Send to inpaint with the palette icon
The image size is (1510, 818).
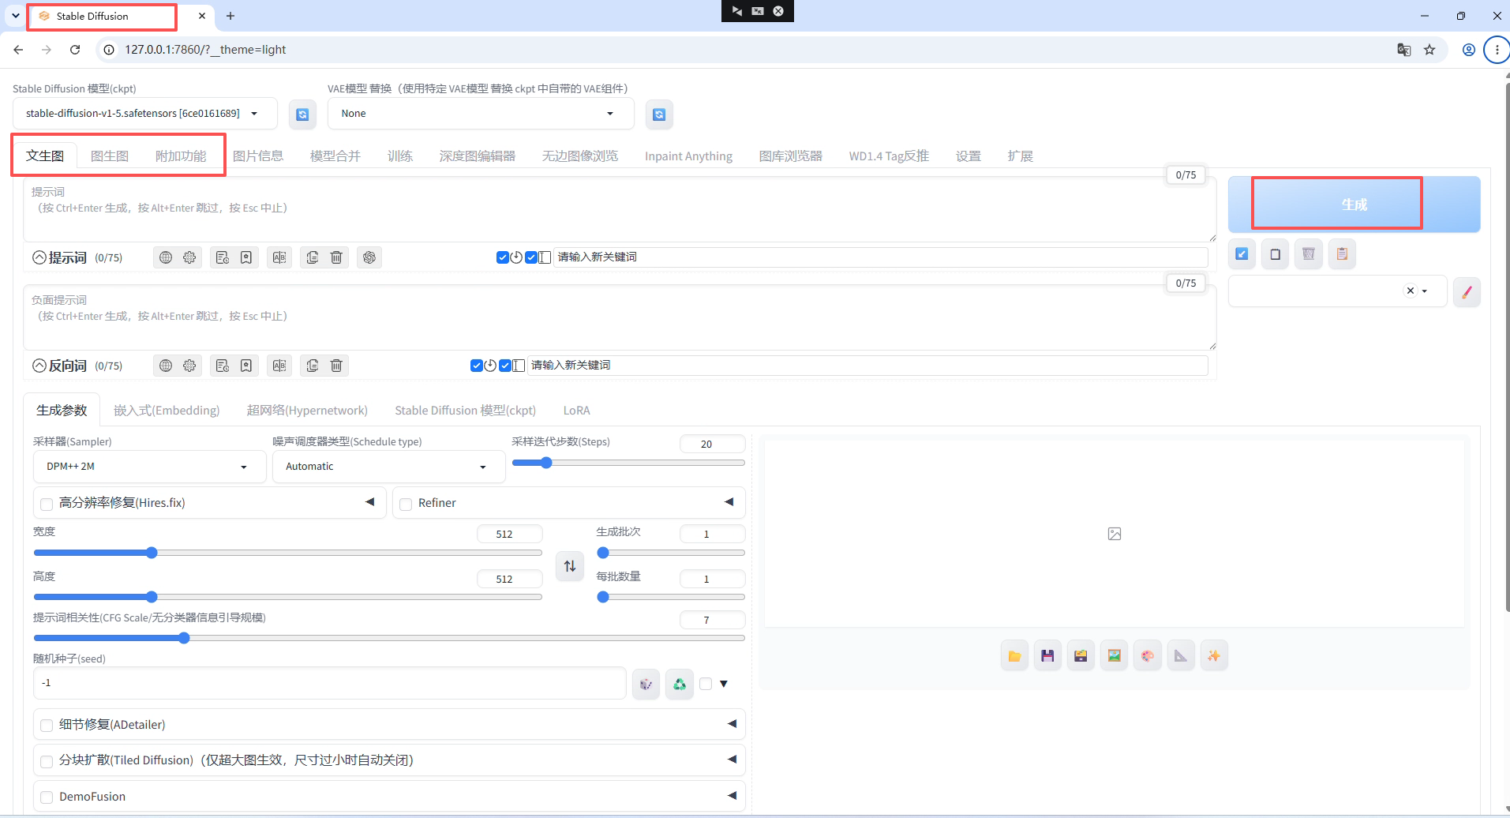coord(1147,656)
